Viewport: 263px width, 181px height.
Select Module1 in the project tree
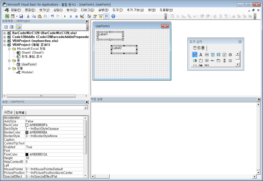[27, 72]
